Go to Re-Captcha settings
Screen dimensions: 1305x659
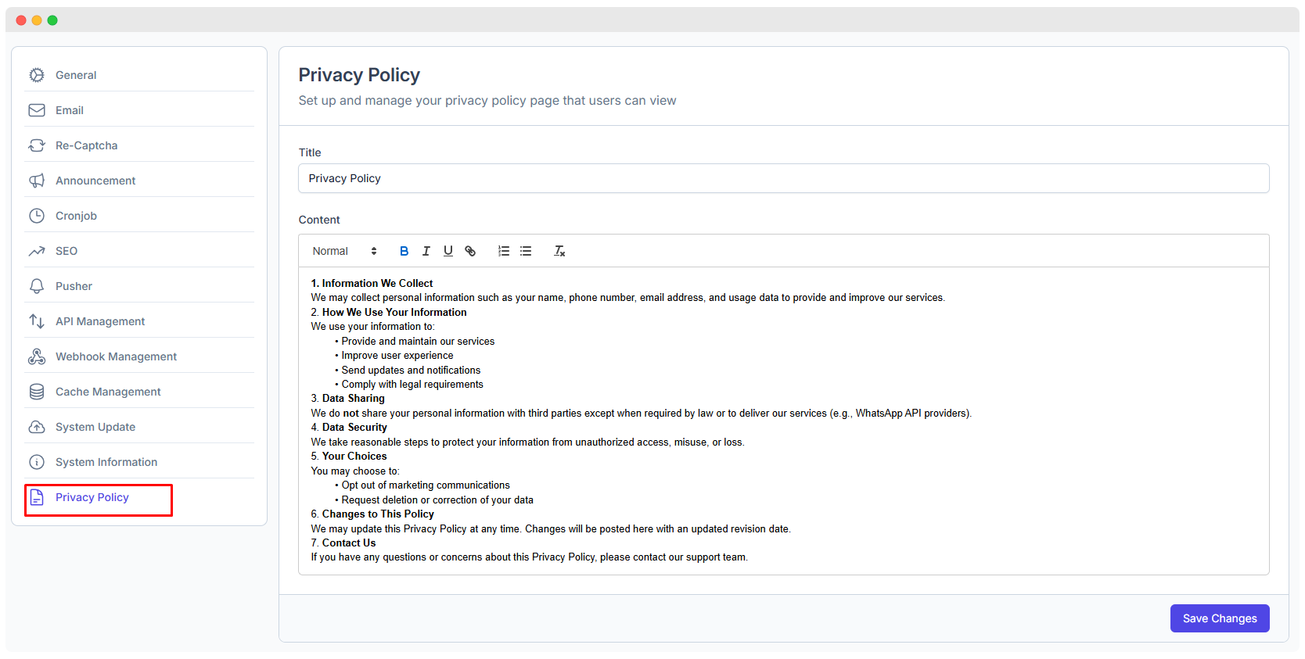(139, 145)
